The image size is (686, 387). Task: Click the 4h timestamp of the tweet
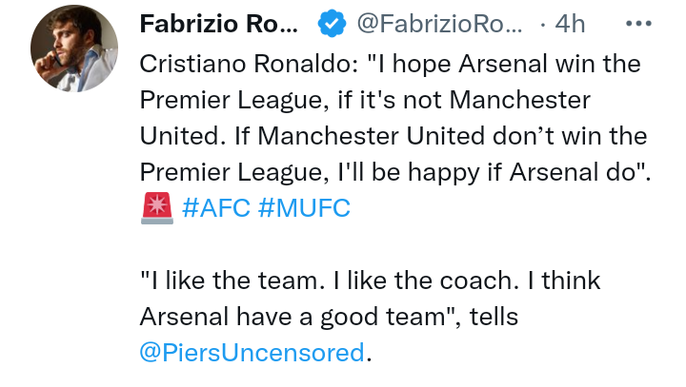(570, 24)
